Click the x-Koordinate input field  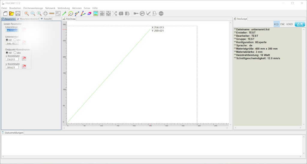click(x=12, y=59)
